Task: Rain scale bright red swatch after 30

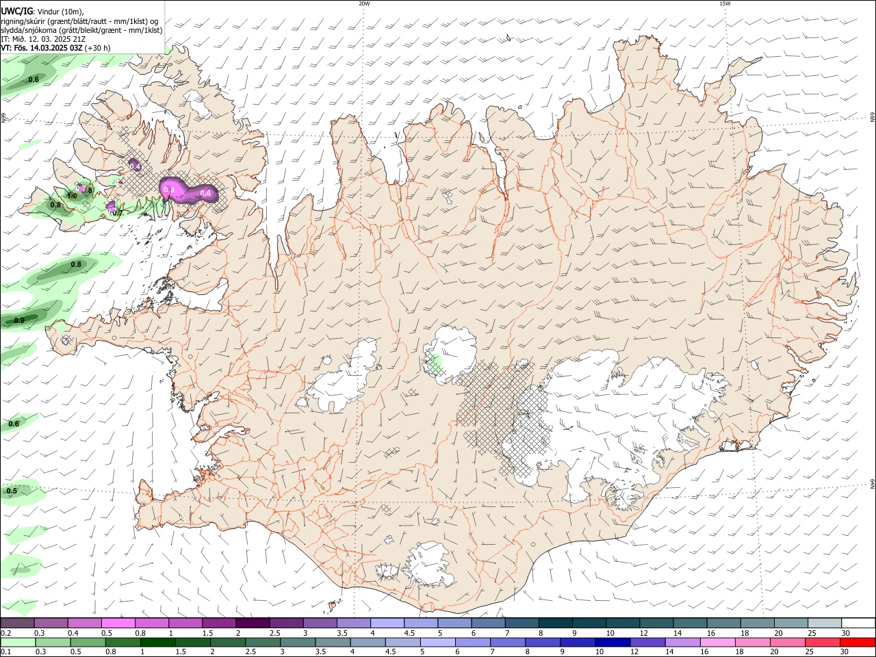Action: 858,642
